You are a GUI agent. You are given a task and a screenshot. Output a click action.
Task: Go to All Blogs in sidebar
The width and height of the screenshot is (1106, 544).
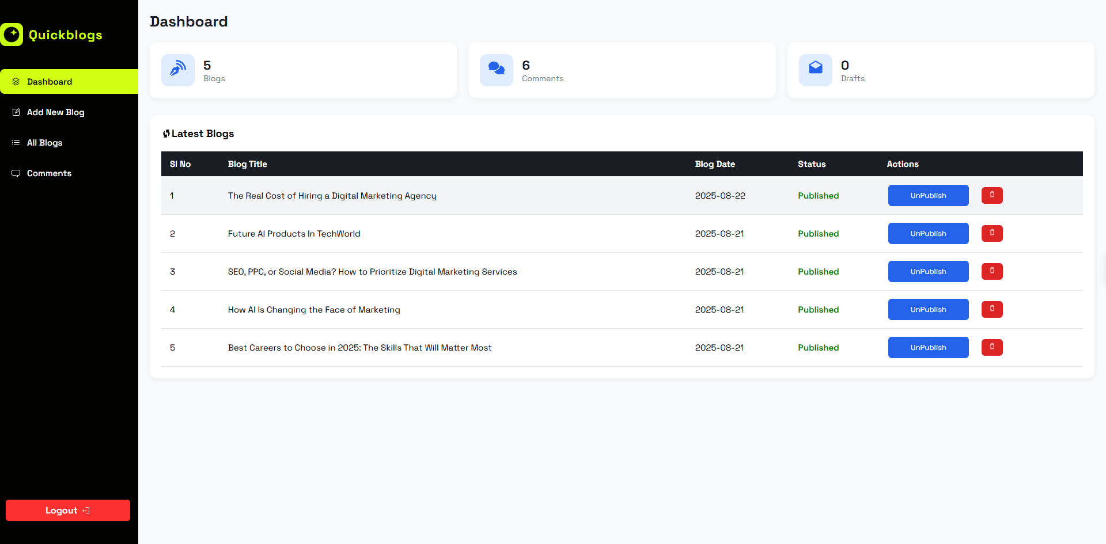44,143
